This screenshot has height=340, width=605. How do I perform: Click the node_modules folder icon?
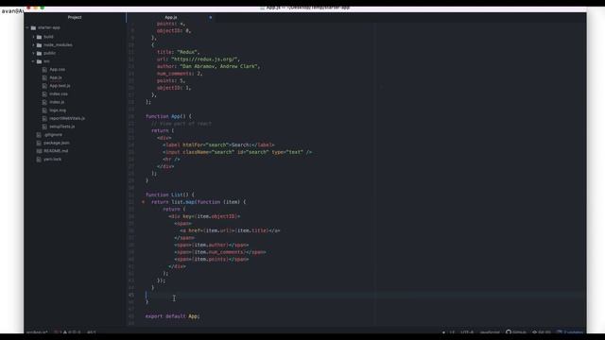point(39,45)
